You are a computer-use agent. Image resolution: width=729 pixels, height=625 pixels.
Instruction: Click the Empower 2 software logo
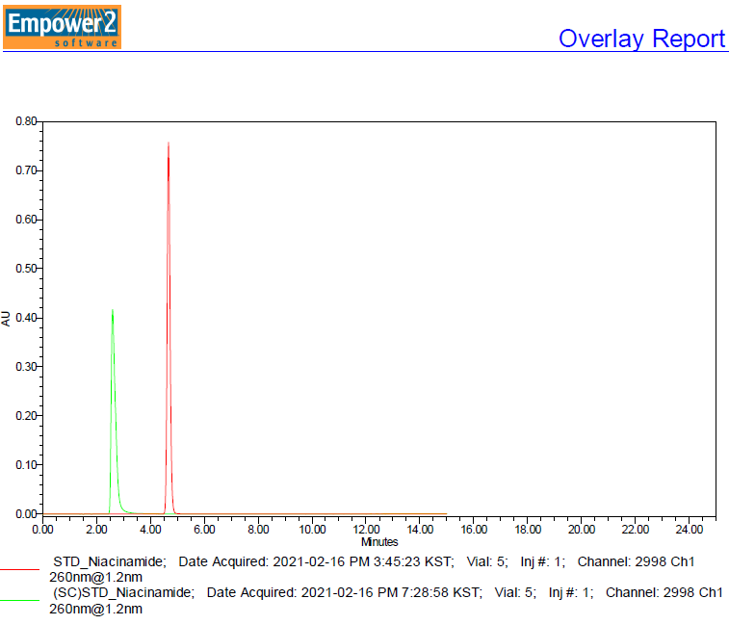[62, 27]
